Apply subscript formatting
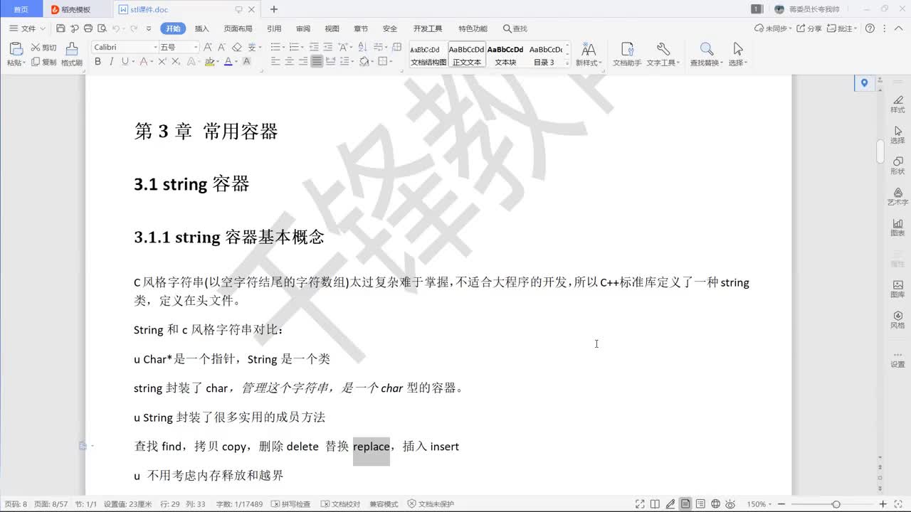The image size is (911, 512). tap(176, 62)
